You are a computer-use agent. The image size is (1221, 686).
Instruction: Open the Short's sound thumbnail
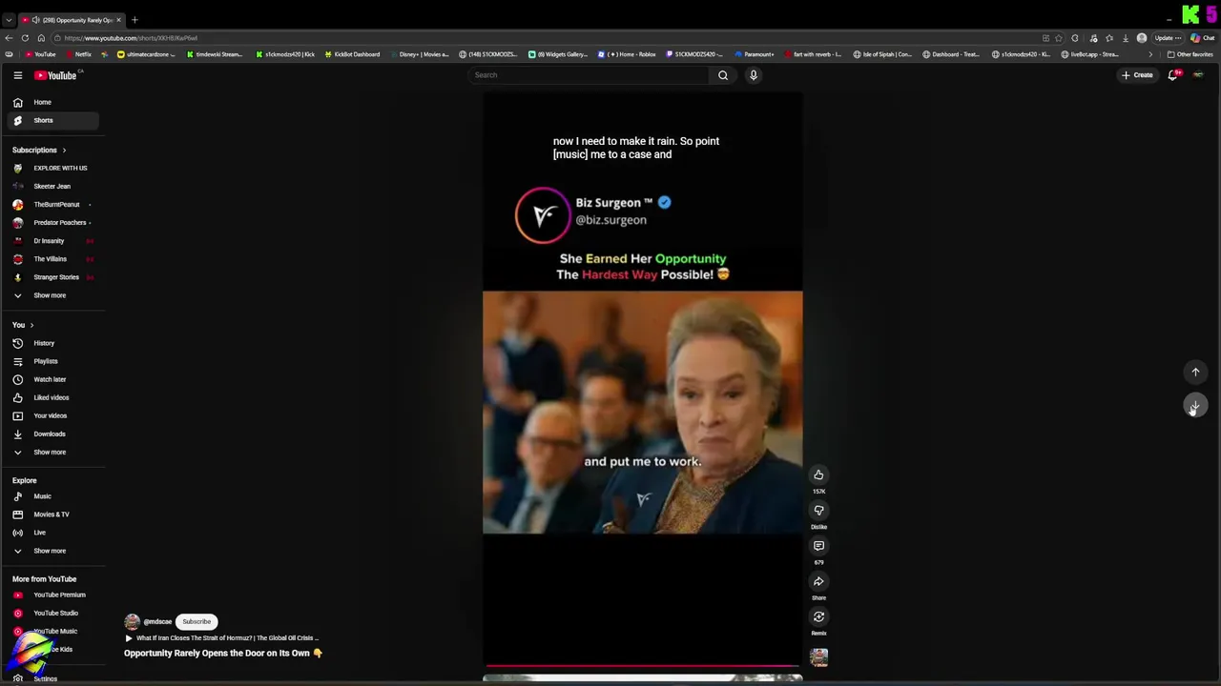(x=818, y=656)
